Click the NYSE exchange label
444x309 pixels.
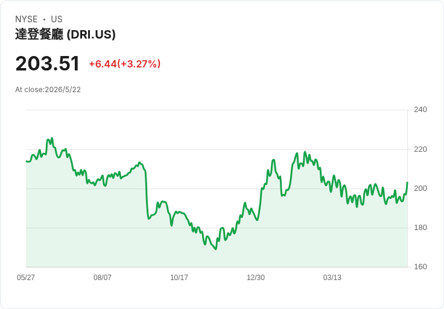[27, 19]
